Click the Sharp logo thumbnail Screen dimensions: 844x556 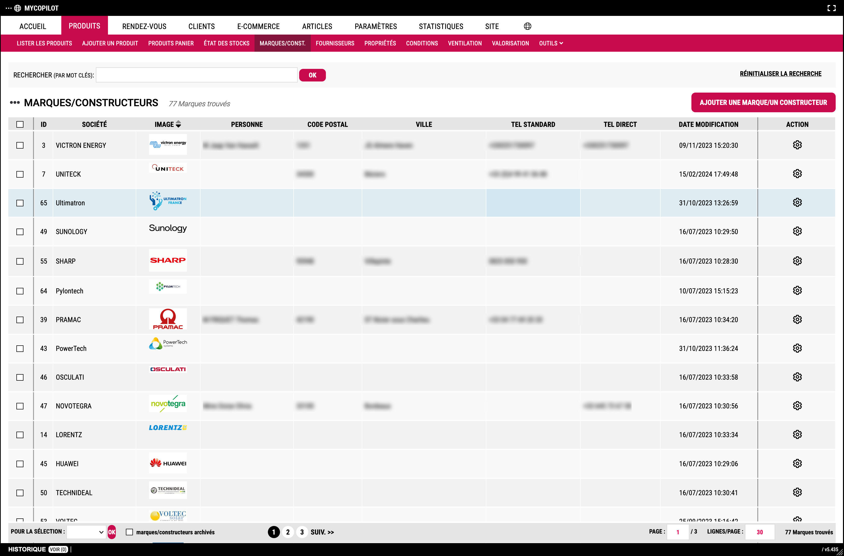pyautogui.click(x=168, y=261)
